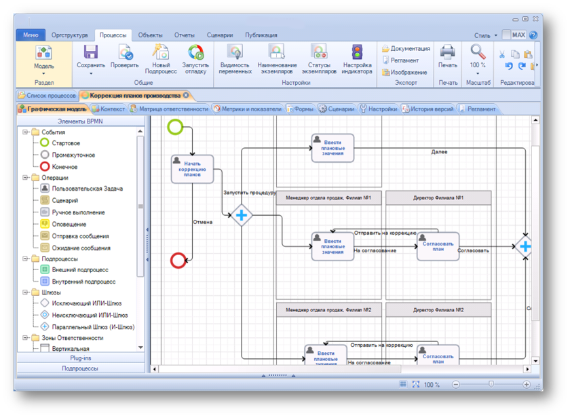The image size is (570, 418).
Task: Click the Документация export button
Action: pyautogui.click(x=406, y=49)
